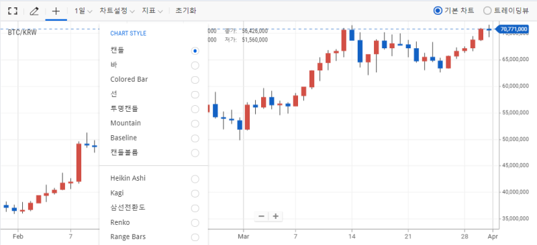Click the BTC/KRW symbol label
Viewport: 537px width, 245px height.
(x=22, y=32)
